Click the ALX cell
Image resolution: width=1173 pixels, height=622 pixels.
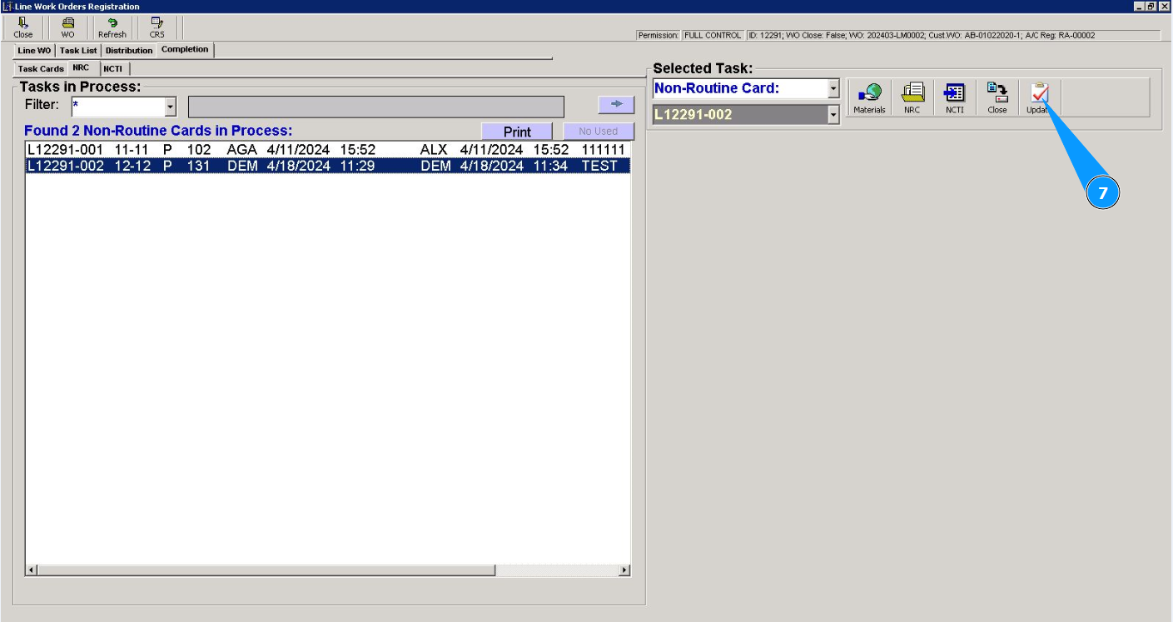pyautogui.click(x=434, y=150)
